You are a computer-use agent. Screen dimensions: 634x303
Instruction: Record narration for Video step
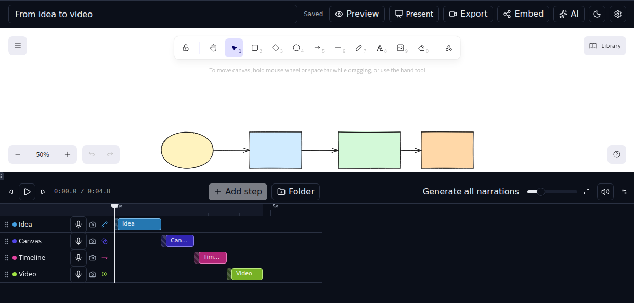pos(79,274)
